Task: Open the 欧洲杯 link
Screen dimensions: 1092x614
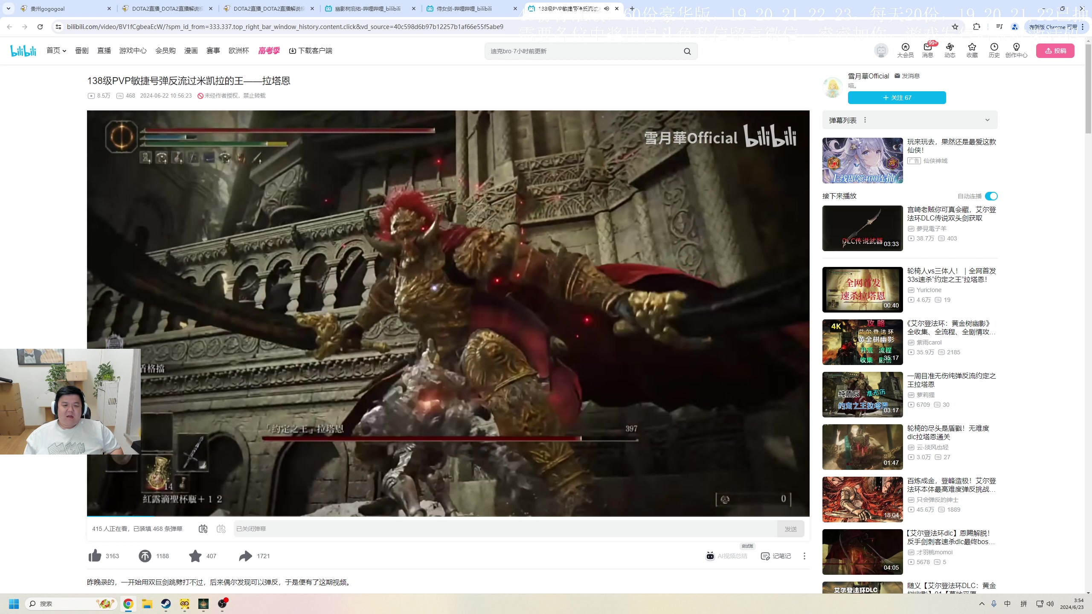Action: pos(239,51)
